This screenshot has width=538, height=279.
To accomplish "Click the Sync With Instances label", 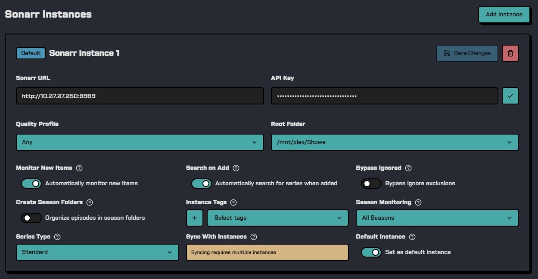I will 216,237.
